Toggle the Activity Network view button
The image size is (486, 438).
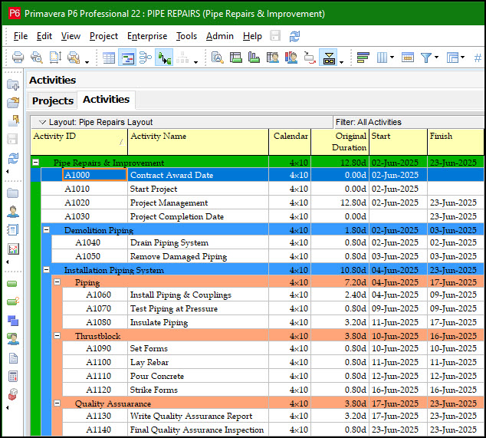point(146,58)
